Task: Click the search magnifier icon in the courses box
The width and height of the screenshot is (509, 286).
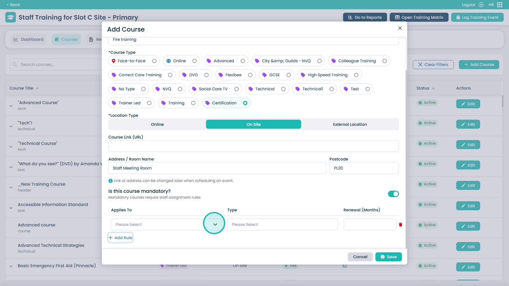Action: point(15,65)
